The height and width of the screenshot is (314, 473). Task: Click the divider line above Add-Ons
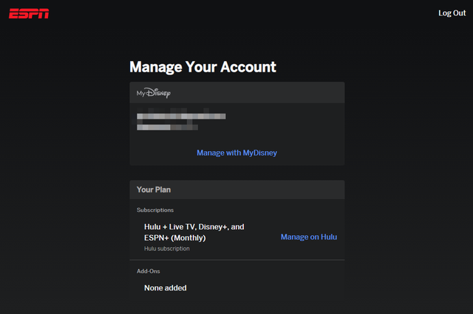coord(236,260)
